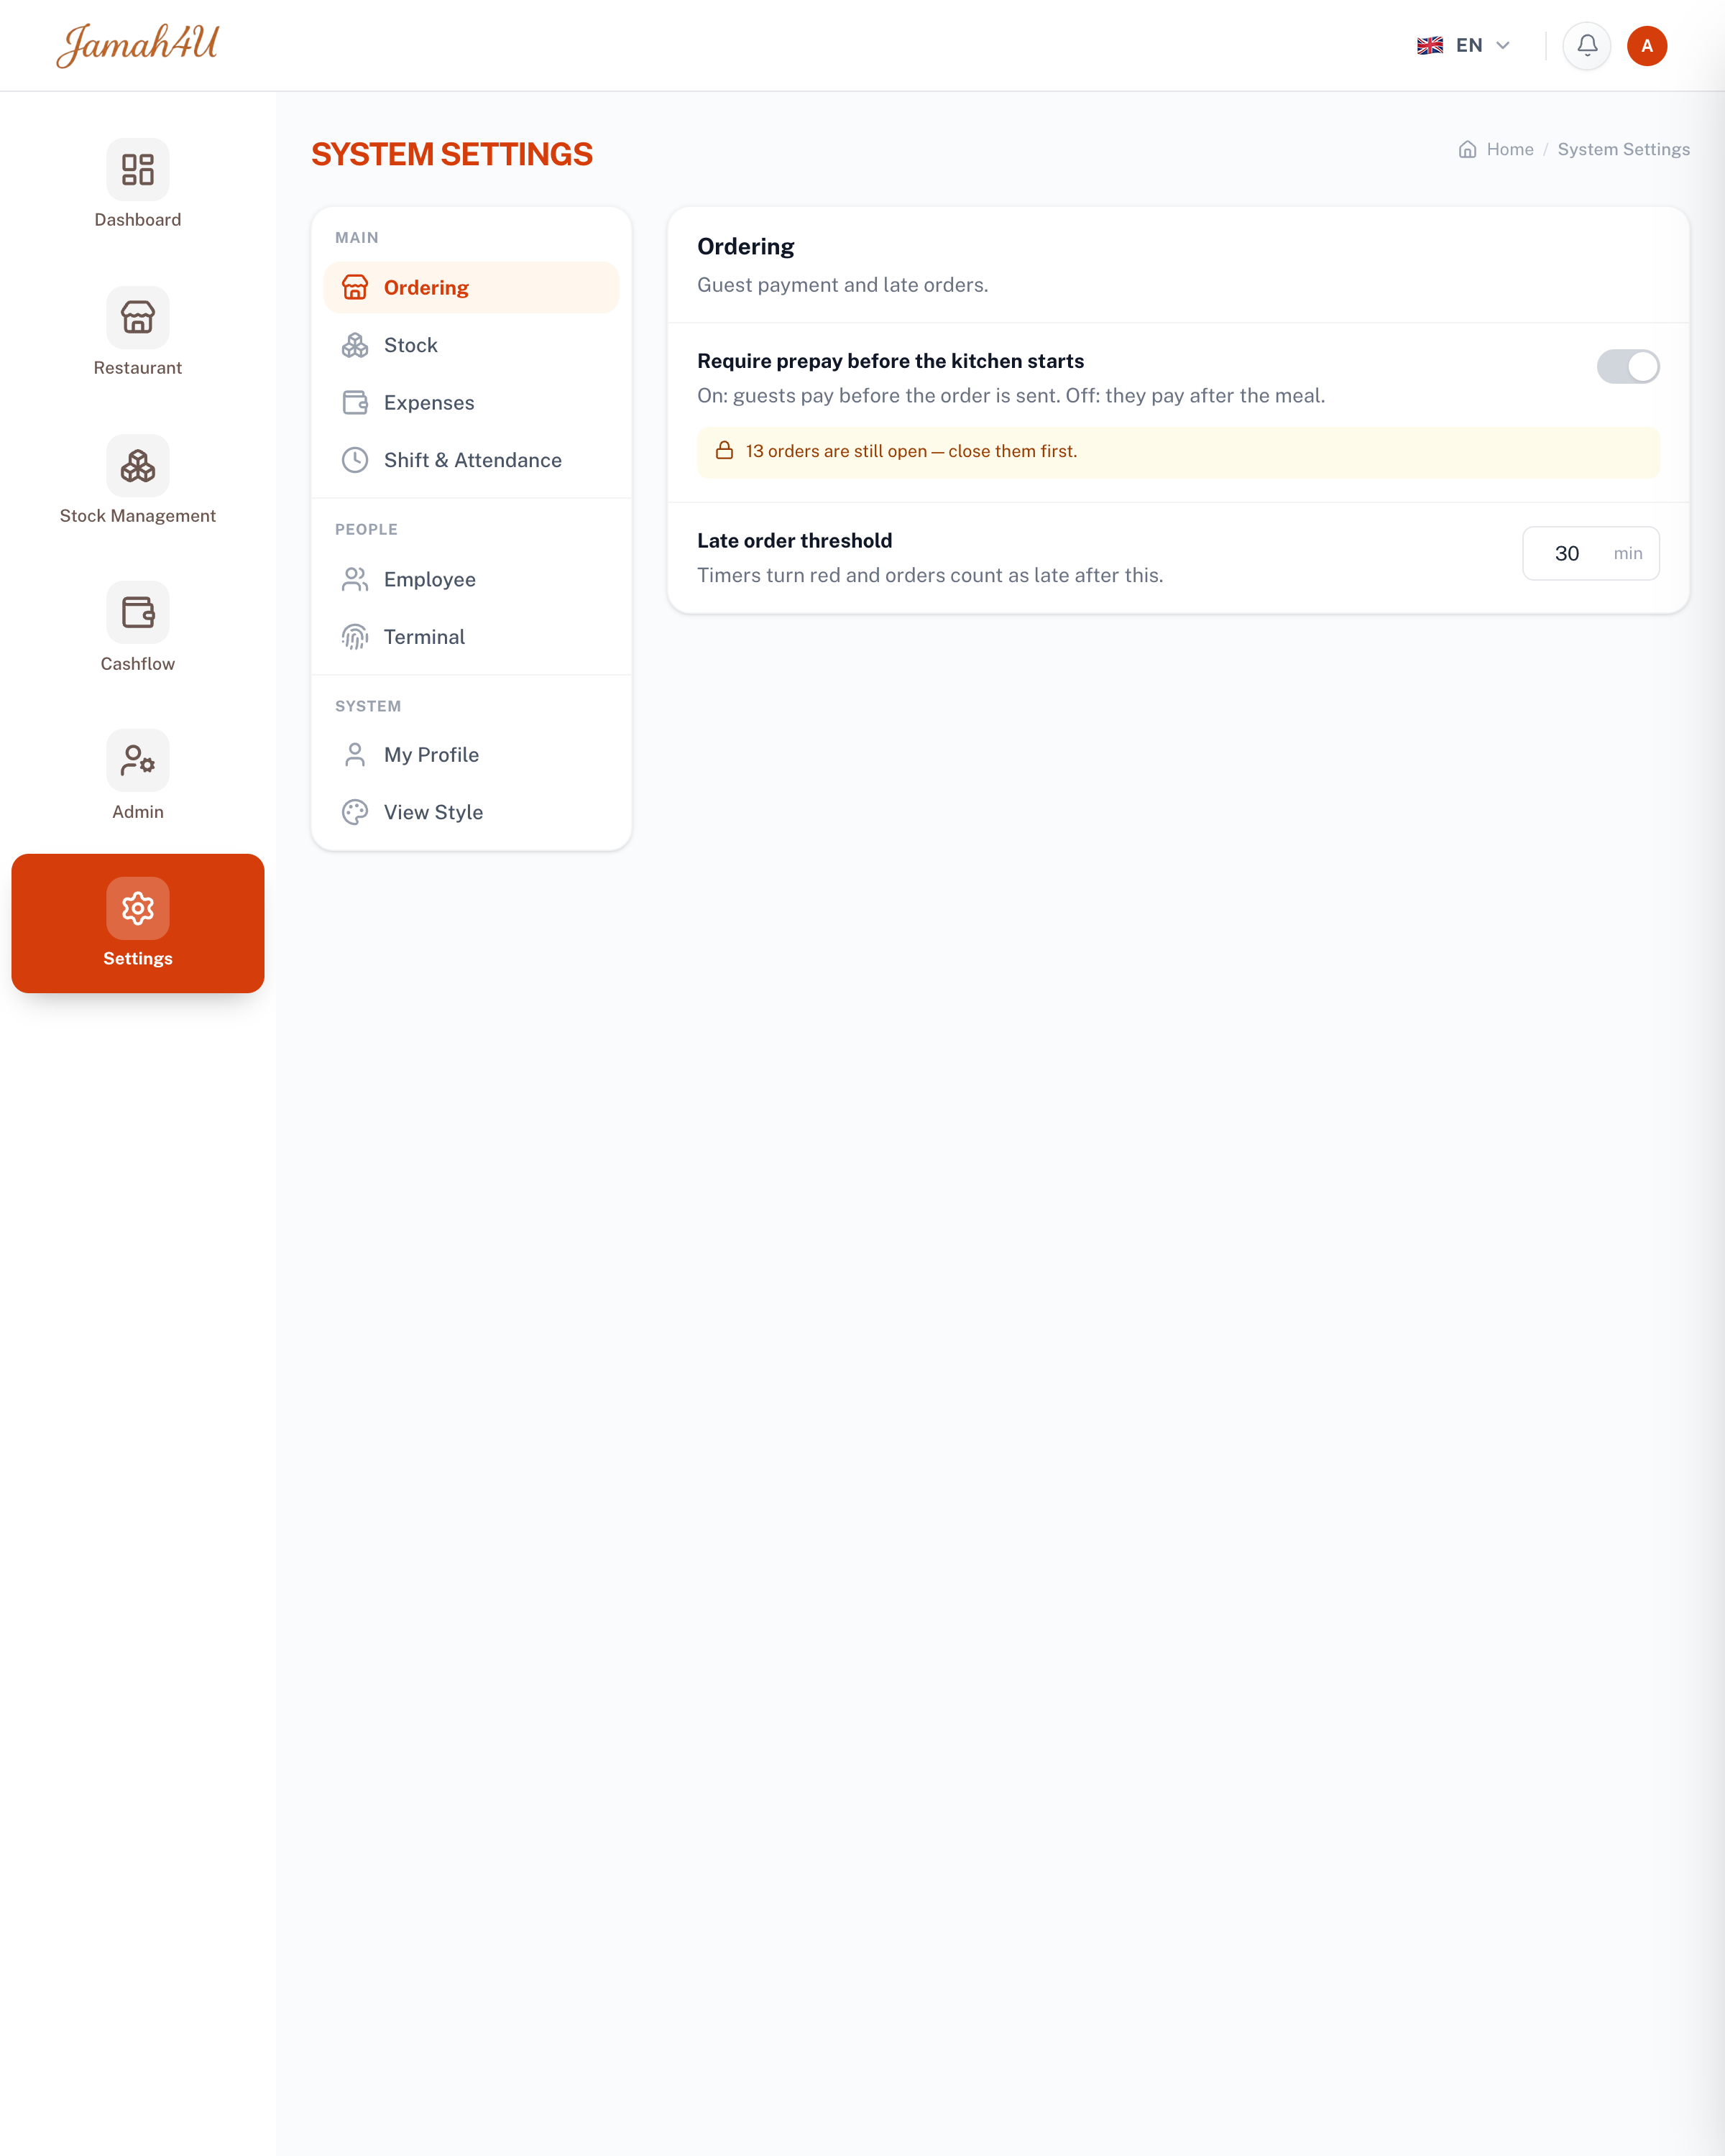
Task: Click the Employee people icon
Action: click(x=355, y=579)
